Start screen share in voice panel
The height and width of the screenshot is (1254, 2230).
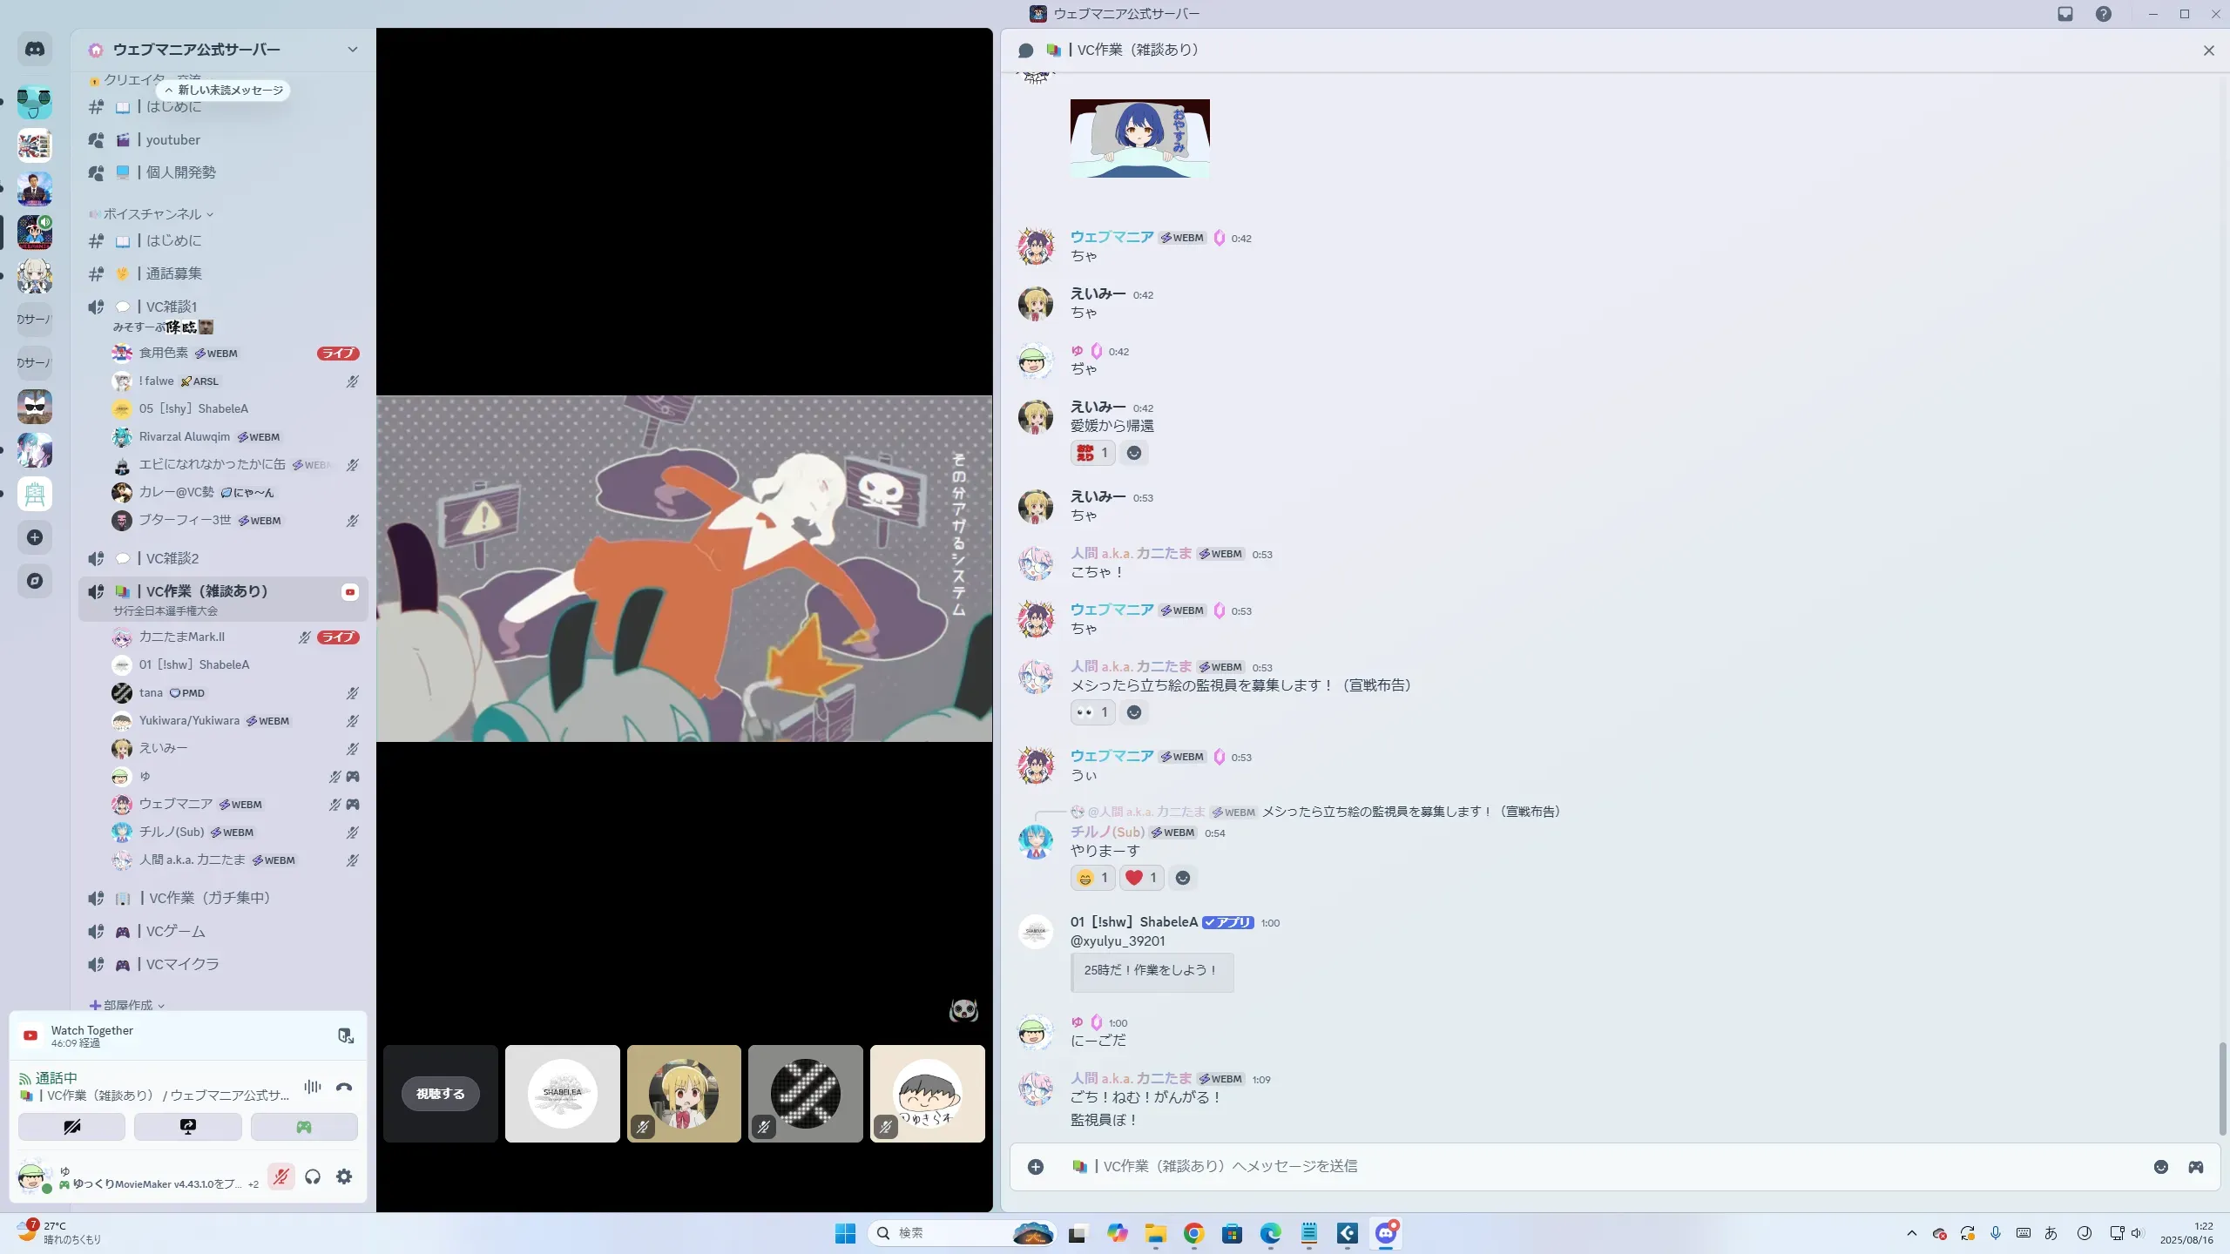187,1127
